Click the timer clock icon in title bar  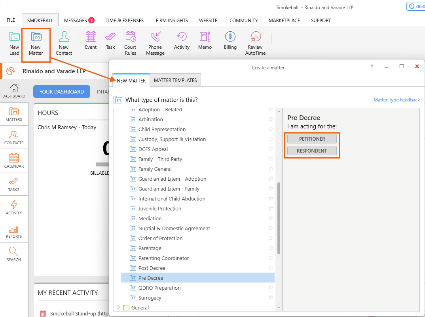click(412, 6)
